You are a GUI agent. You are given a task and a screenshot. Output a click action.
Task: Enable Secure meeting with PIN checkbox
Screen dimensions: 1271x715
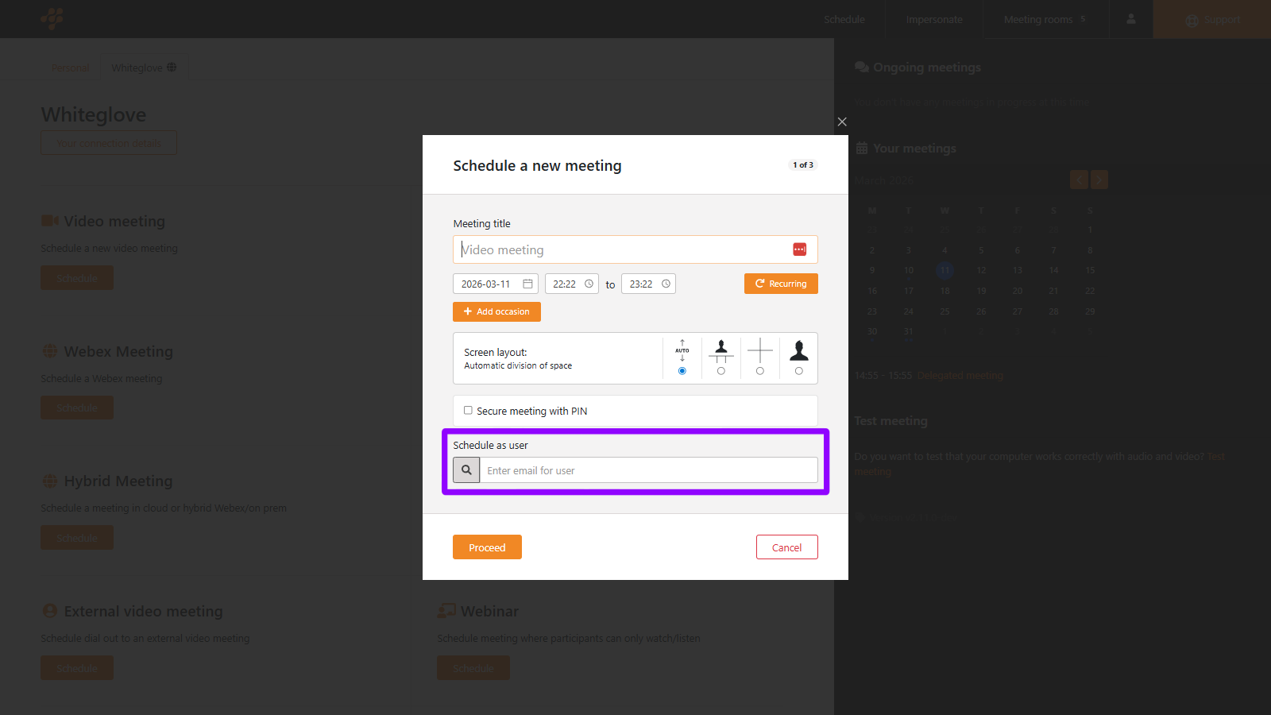point(468,411)
